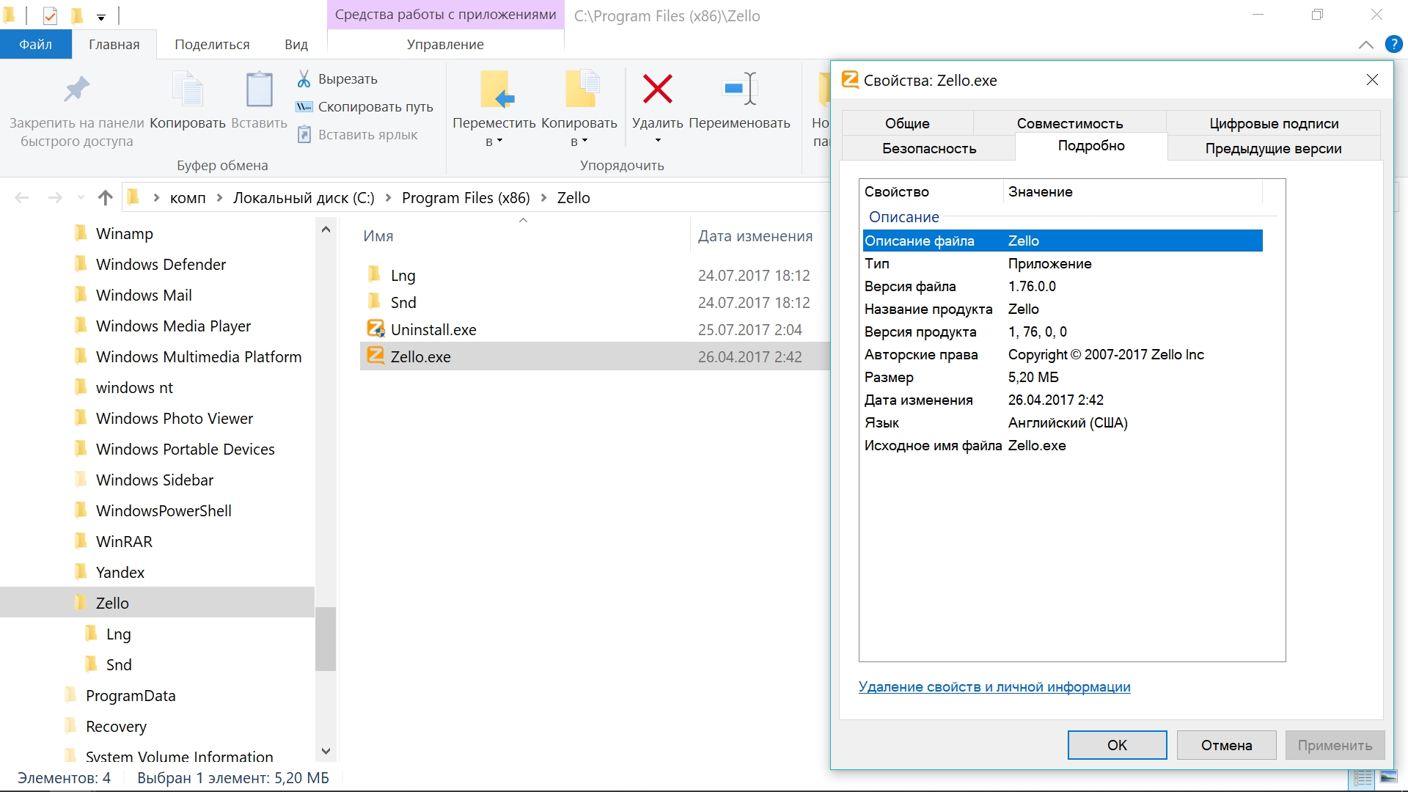This screenshot has width=1408, height=792.
Task: Select the Авторские права property row
Action: 1063,354
